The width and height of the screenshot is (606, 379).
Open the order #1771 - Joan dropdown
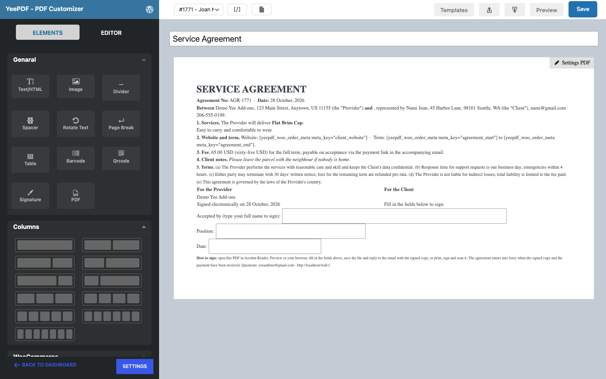coord(199,9)
